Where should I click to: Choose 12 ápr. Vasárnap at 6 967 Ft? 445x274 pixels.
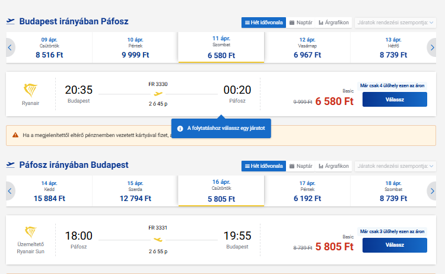click(307, 47)
